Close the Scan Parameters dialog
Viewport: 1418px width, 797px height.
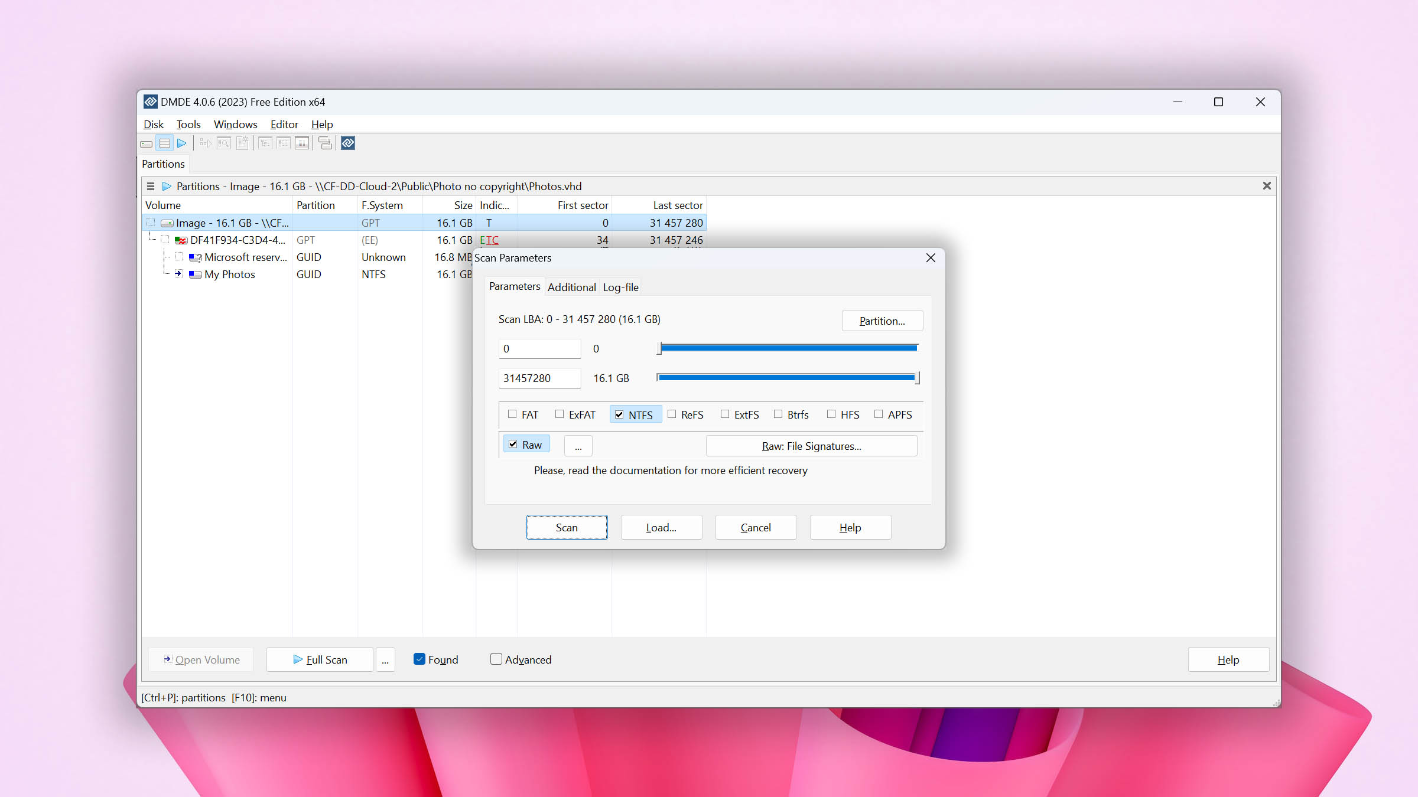tap(931, 258)
